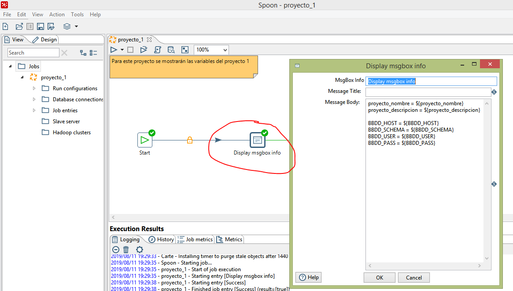The width and height of the screenshot is (513, 291).
Task: Insert variable icon next to Message Body
Action: tap(494, 184)
